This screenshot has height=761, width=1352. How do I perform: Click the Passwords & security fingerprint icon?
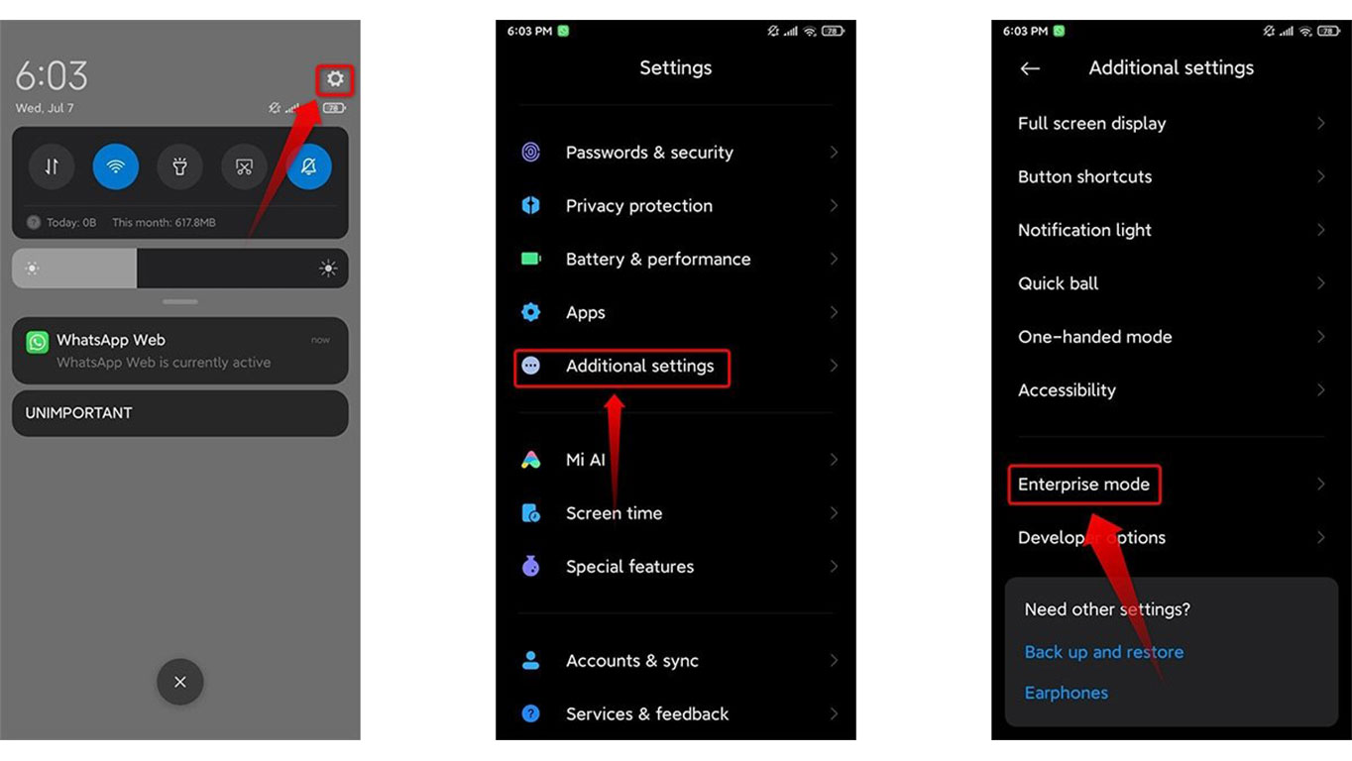click(x=531, y=153)
